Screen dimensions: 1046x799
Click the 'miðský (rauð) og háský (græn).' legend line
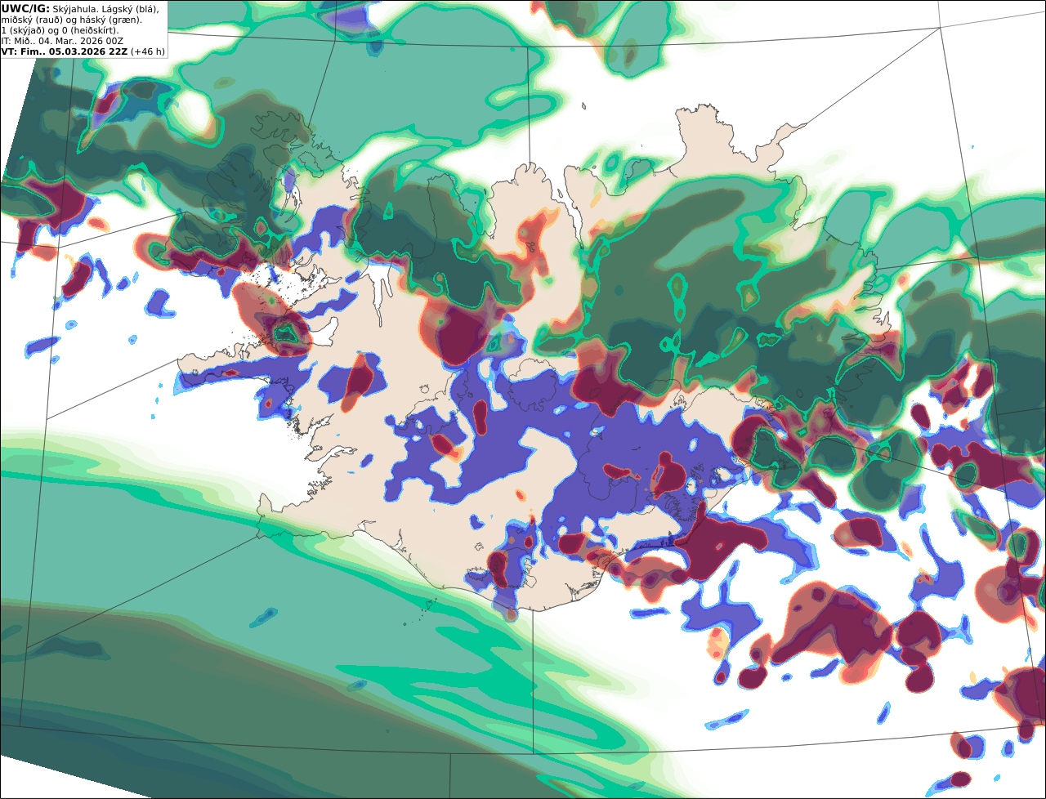(x=71, y=20)
